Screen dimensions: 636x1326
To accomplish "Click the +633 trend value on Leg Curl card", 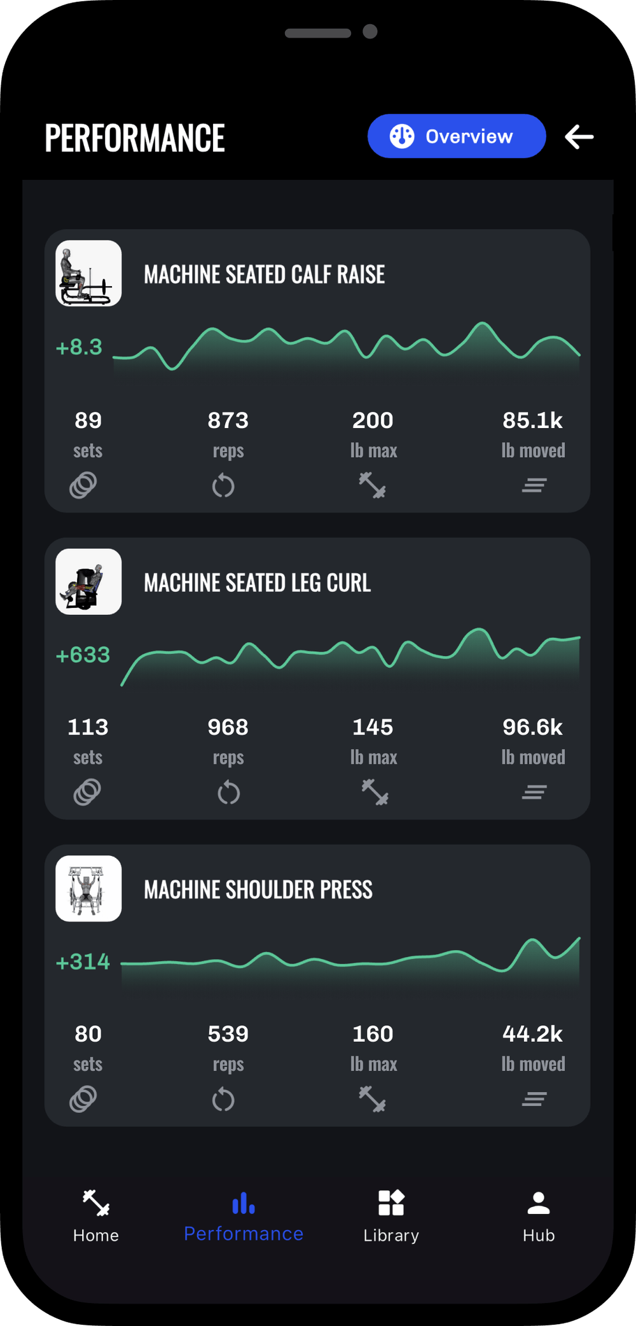I will coord(86,654).
